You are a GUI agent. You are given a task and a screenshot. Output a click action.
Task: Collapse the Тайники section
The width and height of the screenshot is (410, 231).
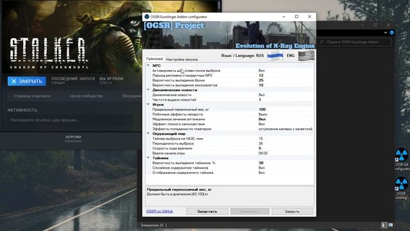(148, 158)
